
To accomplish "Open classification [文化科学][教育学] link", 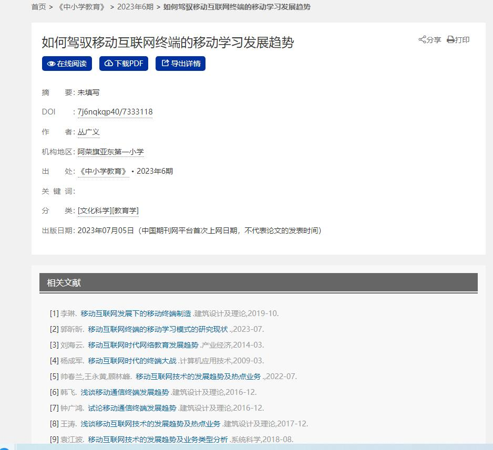I will point(108,211).
